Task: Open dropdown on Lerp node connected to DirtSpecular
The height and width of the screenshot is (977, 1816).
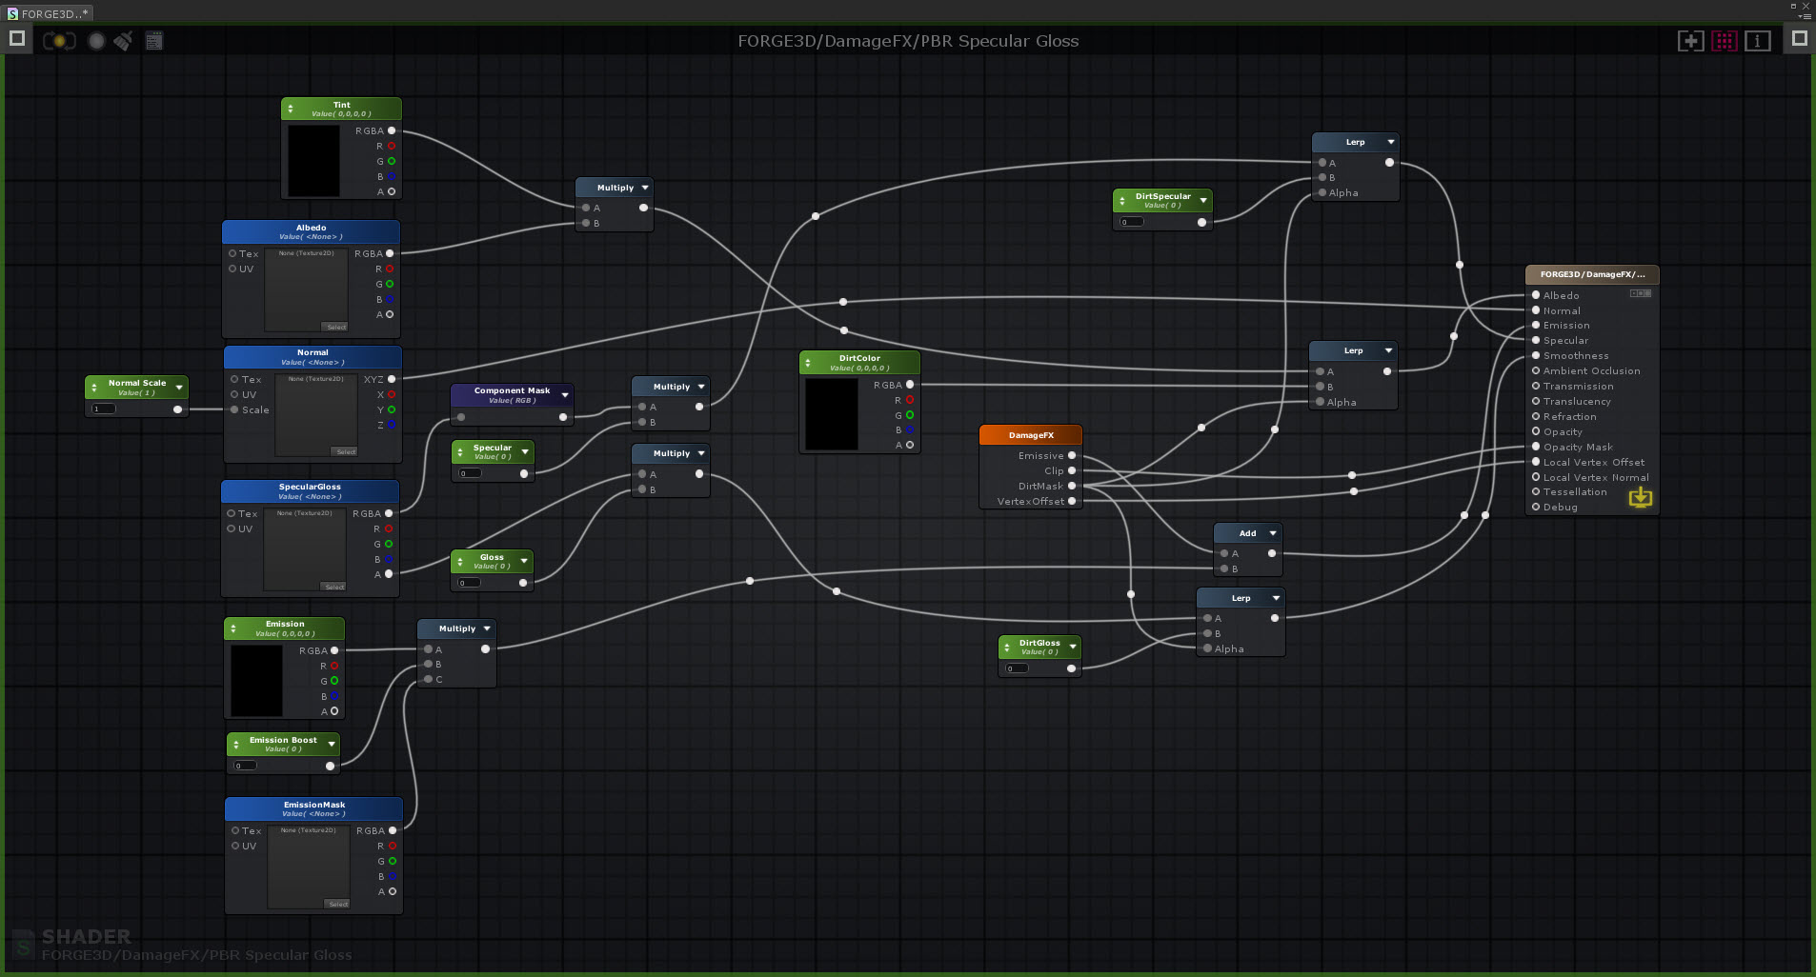Action: point(1391,142)
